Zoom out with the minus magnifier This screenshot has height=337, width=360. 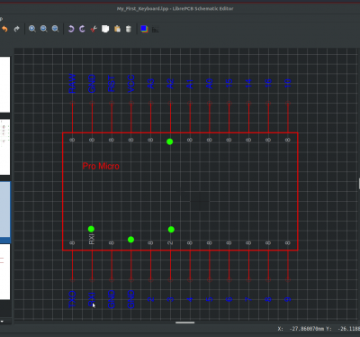[44, 29]
